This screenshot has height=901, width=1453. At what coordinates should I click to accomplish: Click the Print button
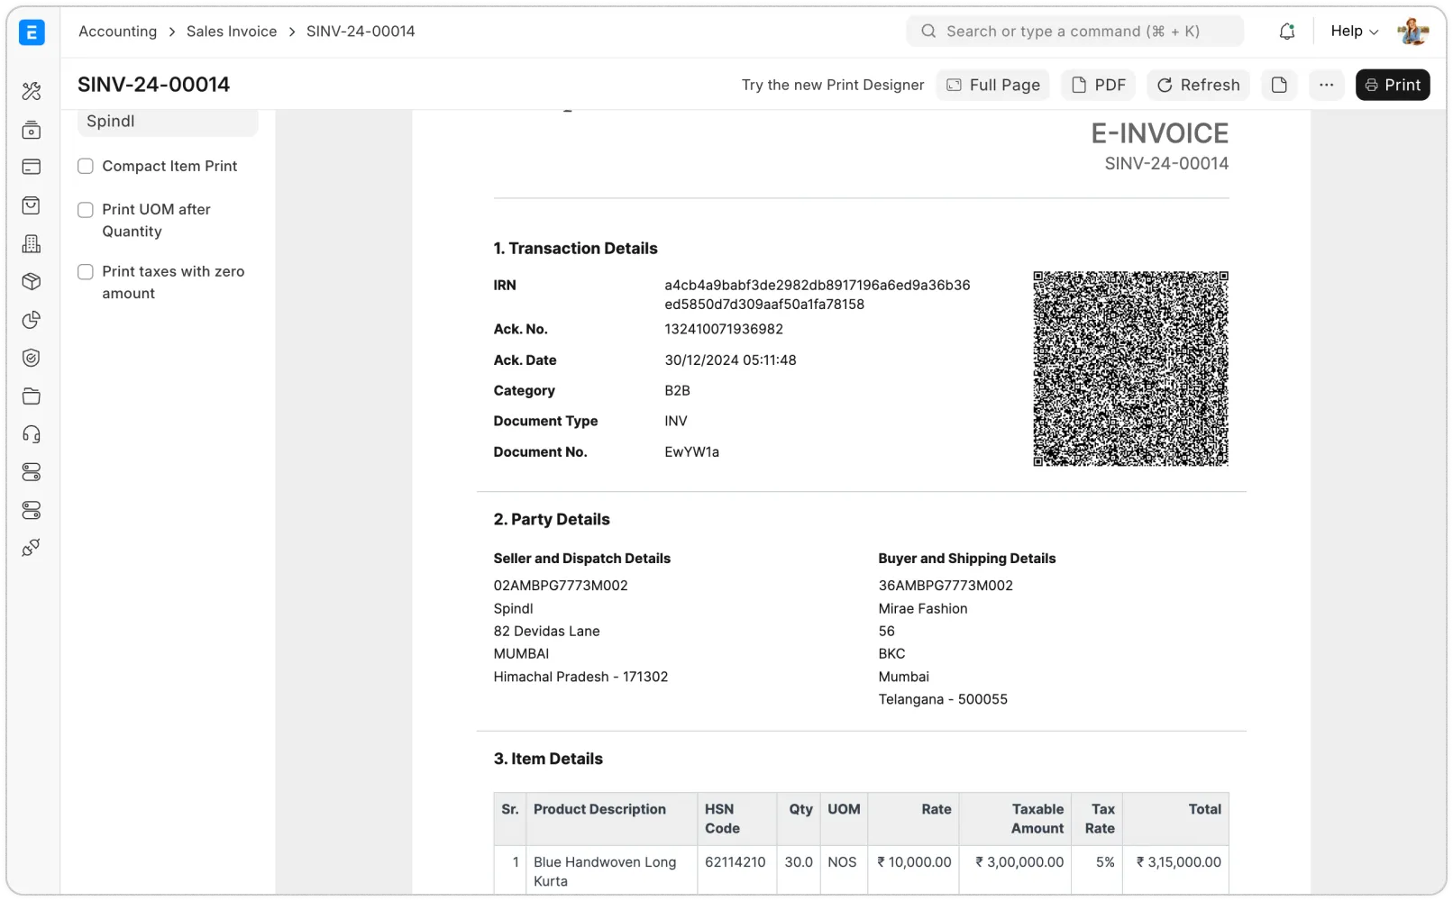(1393, 85)
